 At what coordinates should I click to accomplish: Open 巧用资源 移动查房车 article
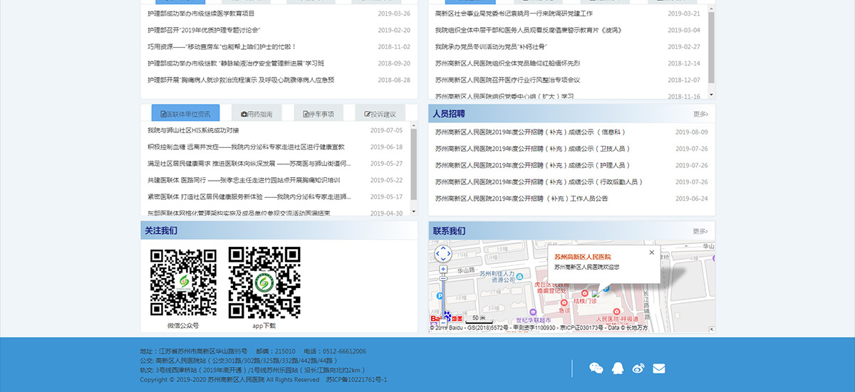[222, 47]
